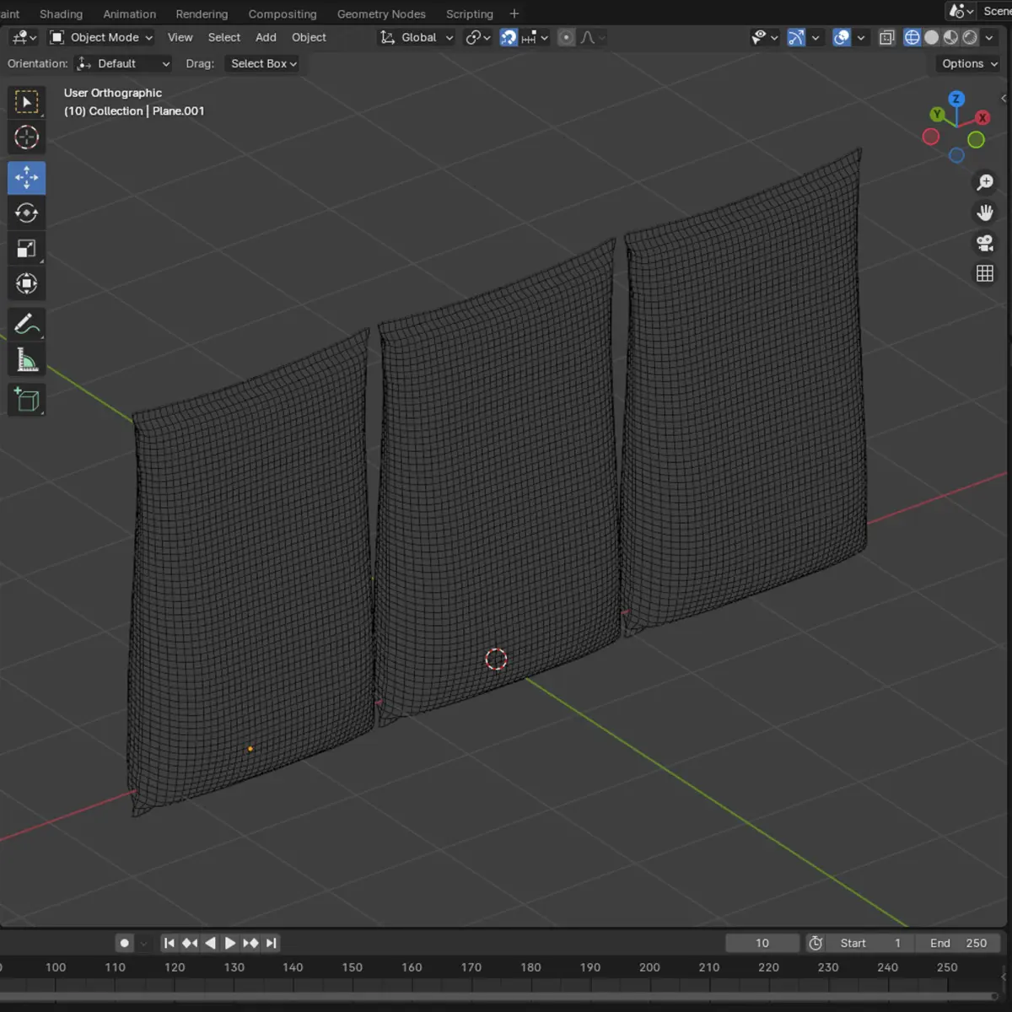Expand overlays options dropdown arrow
This screenshot has height=1012, width=1012.
[861, 37]
